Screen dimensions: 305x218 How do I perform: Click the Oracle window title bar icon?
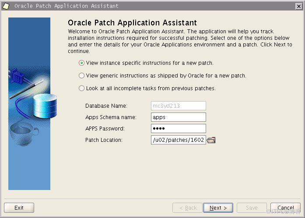pos(6,6)
